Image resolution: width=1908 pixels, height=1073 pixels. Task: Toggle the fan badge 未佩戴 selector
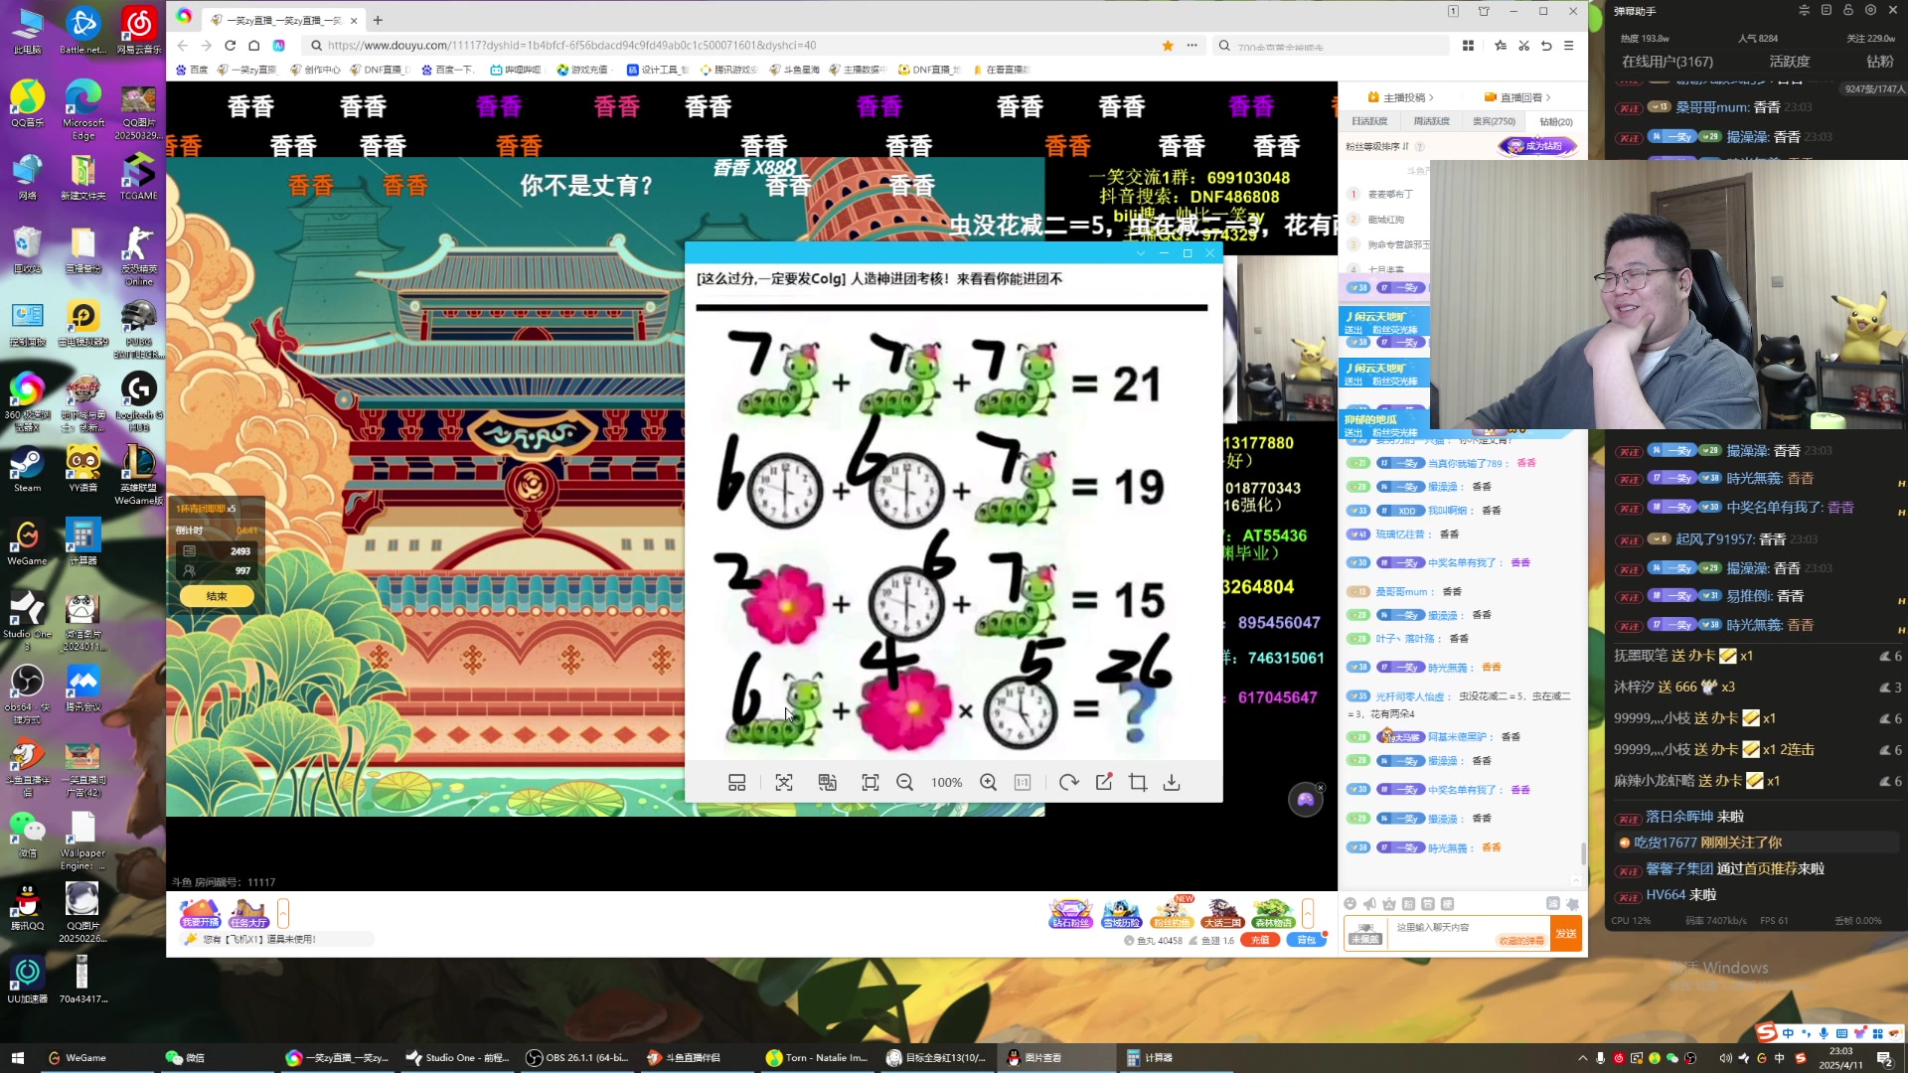coord(1364,934)
